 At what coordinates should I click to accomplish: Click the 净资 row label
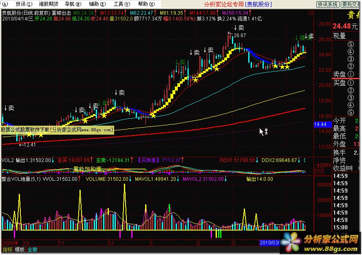coord(339,160)
